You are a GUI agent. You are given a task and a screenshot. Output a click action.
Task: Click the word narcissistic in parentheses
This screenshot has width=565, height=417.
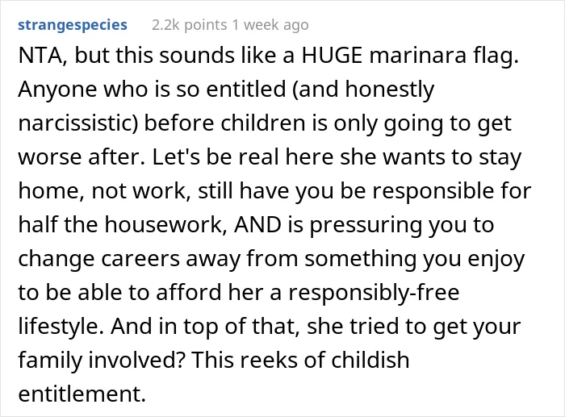[78, 123]
